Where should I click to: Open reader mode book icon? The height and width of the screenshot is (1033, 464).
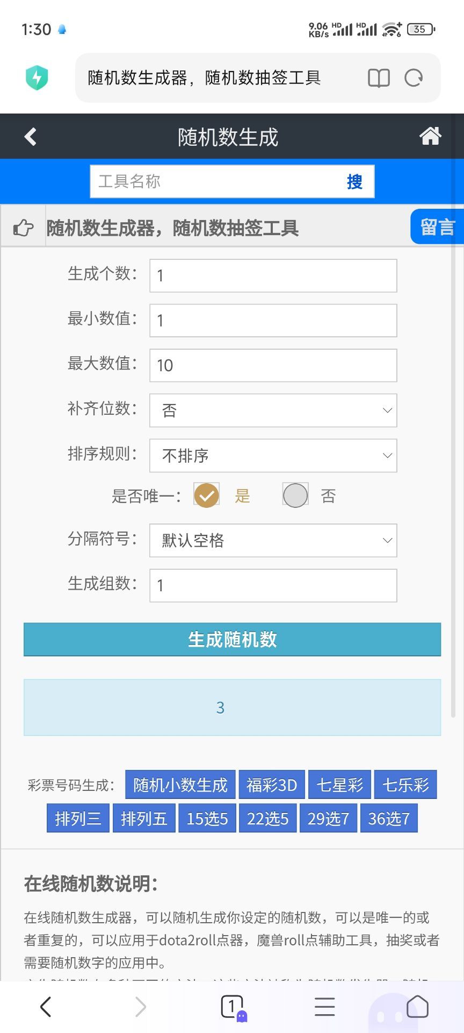tap(379, 78)
